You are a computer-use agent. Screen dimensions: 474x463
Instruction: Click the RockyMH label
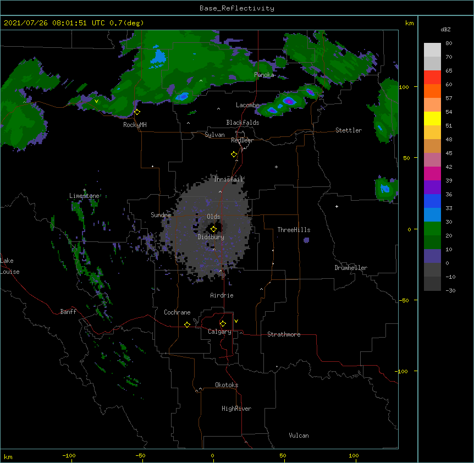135,125
